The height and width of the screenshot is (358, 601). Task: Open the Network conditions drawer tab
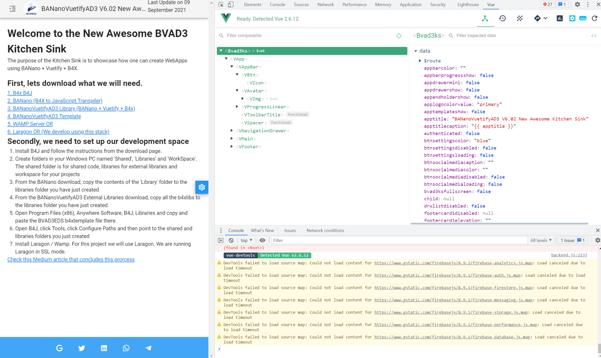[x=325, y=230]
